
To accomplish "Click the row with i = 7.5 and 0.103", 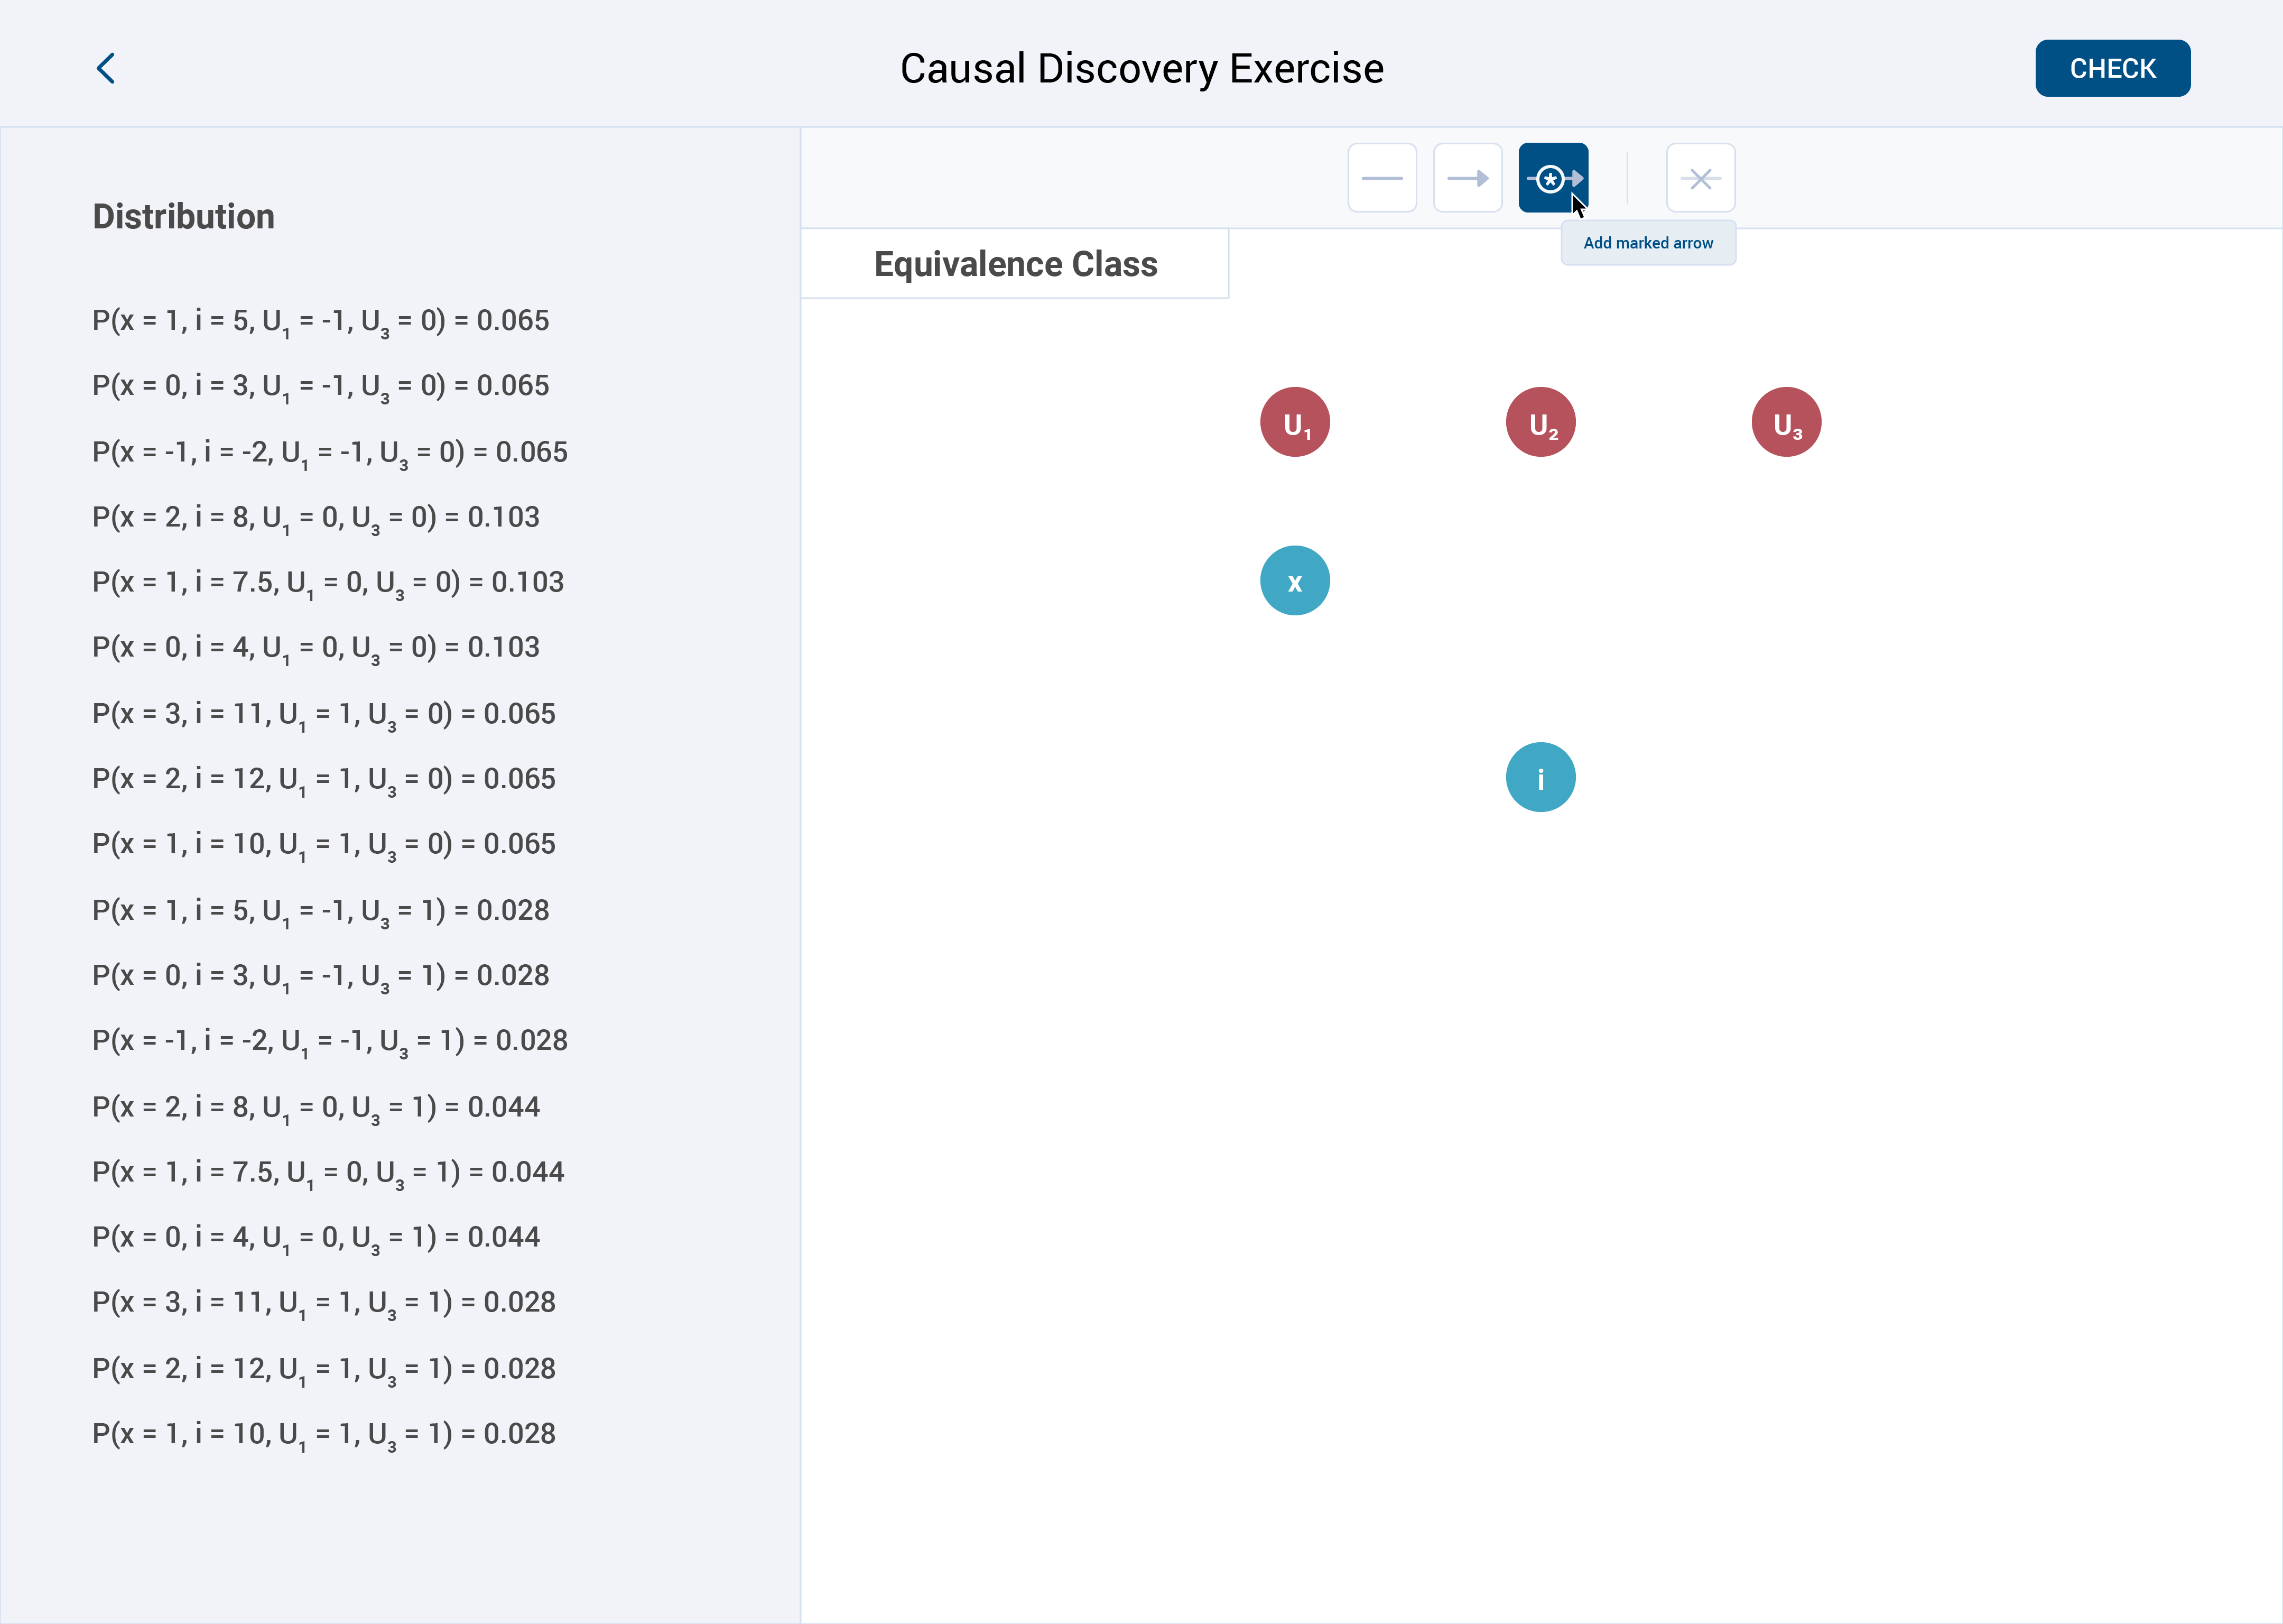I will click(328, 582).
